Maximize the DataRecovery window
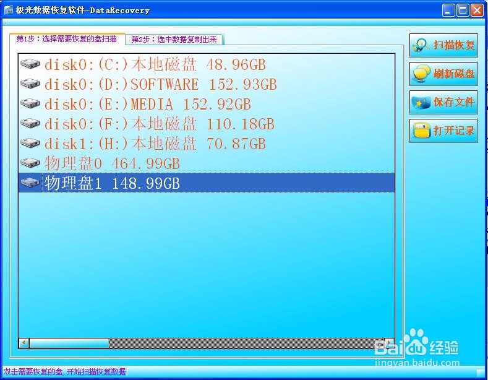Viewport: 488px width, 380px height. 463,11
